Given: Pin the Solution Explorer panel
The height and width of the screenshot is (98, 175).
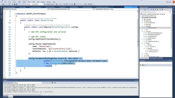Looking at the screenshot, I should coord(170,7).
